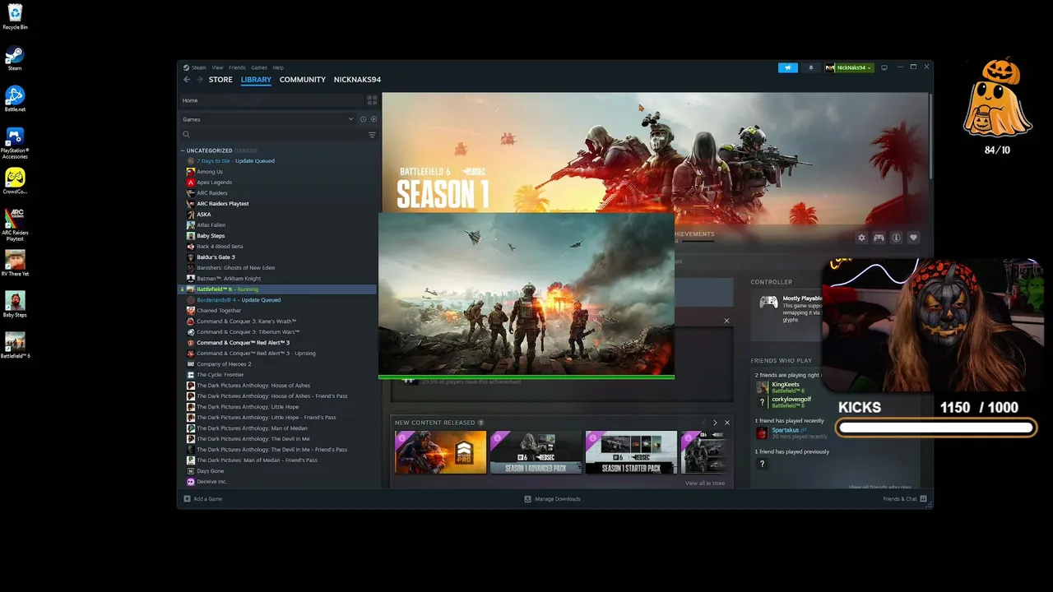Open the advanced filter options icon
Image resolution: width=1053 pixels, height=592 pixels.
pos(372,135)
